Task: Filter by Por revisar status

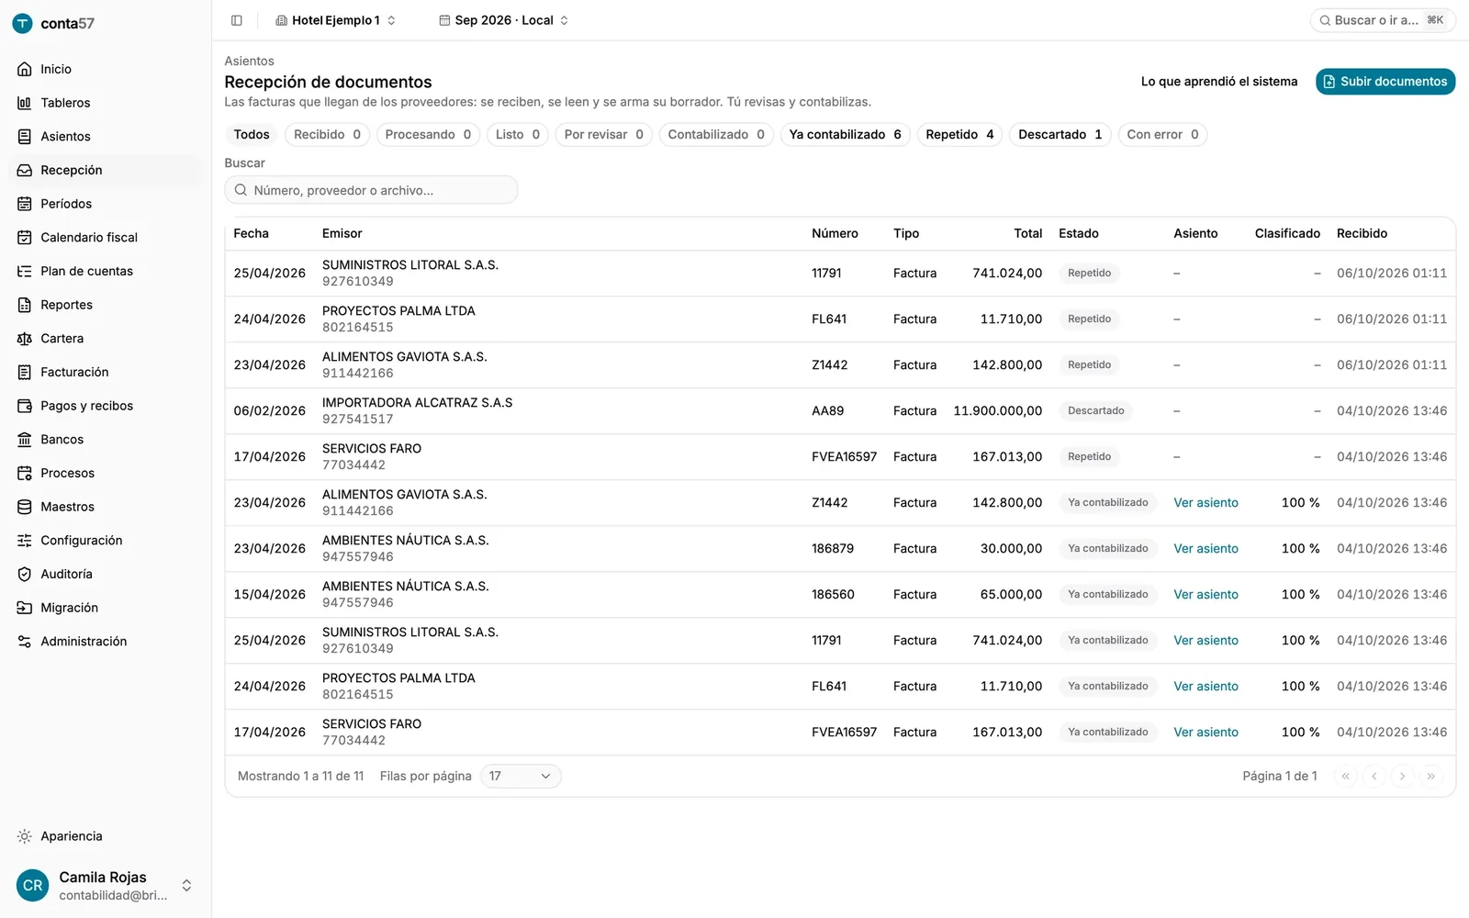Action: point(603,135)
